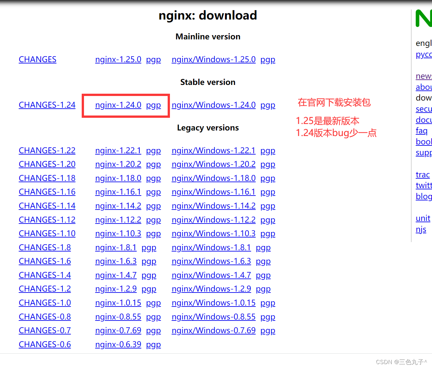Download nginx-1.24.0 stable package
Screen dimensions: 432x368
(x=118, y=105)
